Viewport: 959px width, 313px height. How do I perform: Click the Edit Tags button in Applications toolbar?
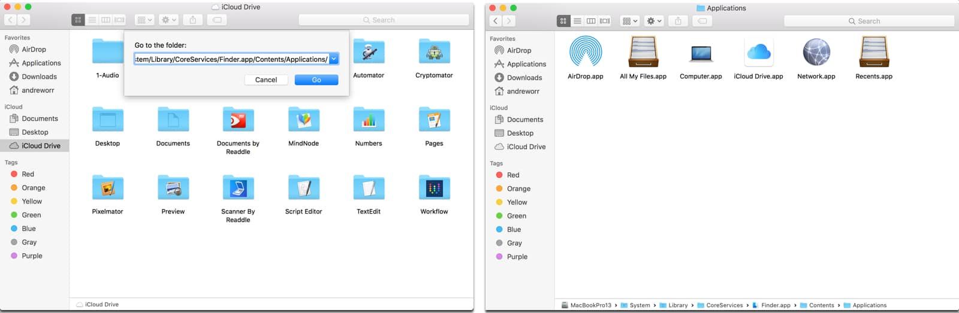click(702, 21)
